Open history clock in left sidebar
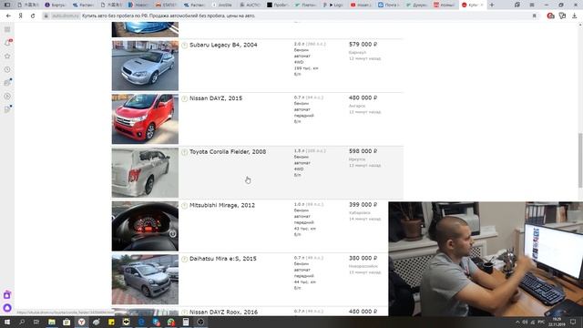The width and height of the screenshot is (583, 328). click(x=7, y=69)
